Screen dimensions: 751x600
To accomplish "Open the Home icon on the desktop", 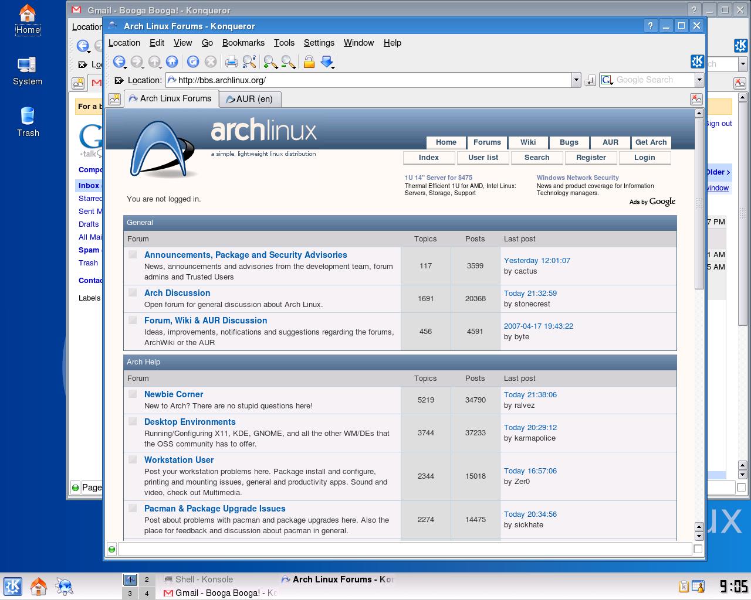I will pyautogui.click(x=28, y=19).
